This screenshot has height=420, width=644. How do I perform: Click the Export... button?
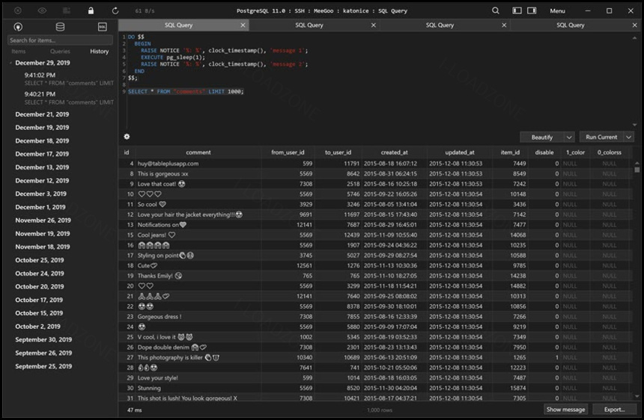click(615, 410)
